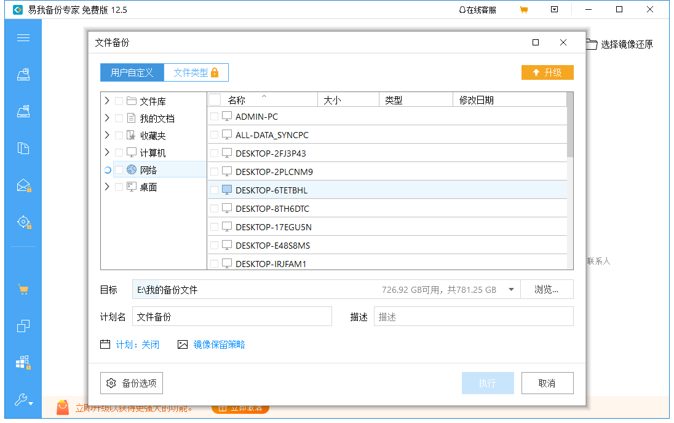Click the 立即救答 promotion button
The image size is (674, 423).
(240, 406)
